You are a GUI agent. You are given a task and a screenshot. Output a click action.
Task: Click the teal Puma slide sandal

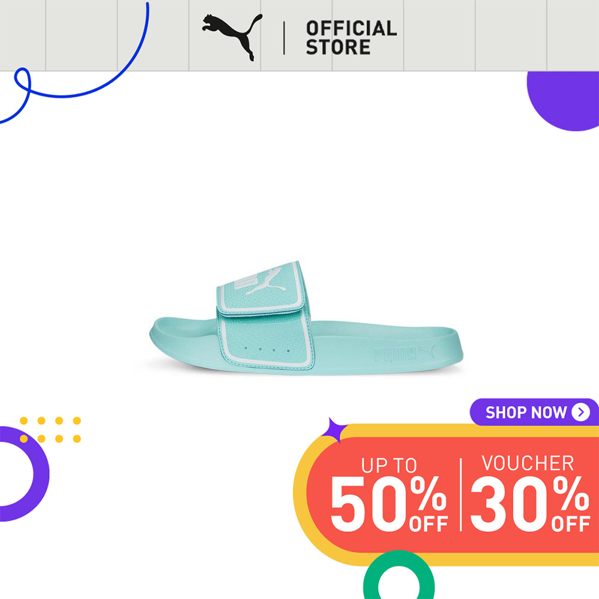[x=305, y=319]
